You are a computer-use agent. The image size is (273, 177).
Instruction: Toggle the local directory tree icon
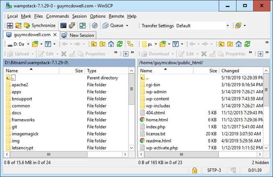coord(130,44)
